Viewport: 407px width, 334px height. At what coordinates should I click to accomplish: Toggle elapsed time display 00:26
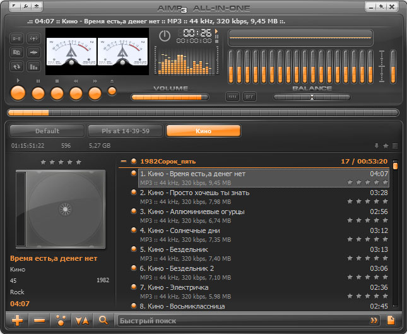tap(198, 33)
